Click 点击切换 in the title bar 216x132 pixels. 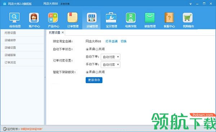point(65,4)
